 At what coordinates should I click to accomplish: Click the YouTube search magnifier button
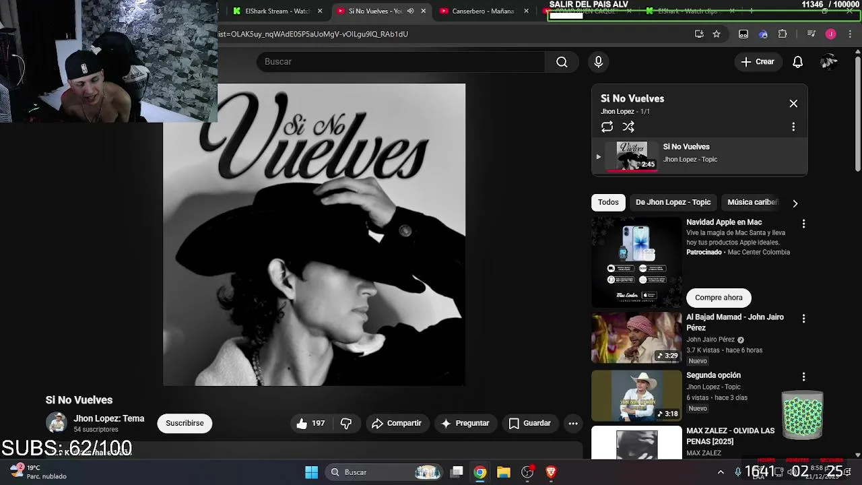562,62
